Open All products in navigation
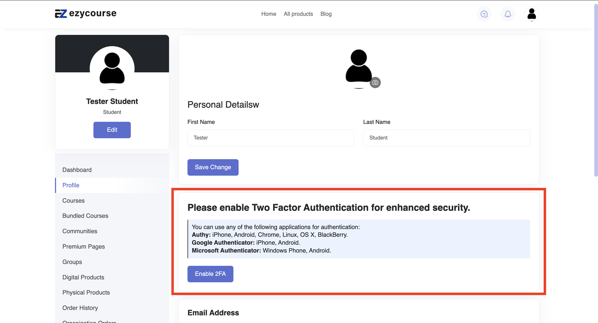Screen dimensions: 598x323 point(298,14)
